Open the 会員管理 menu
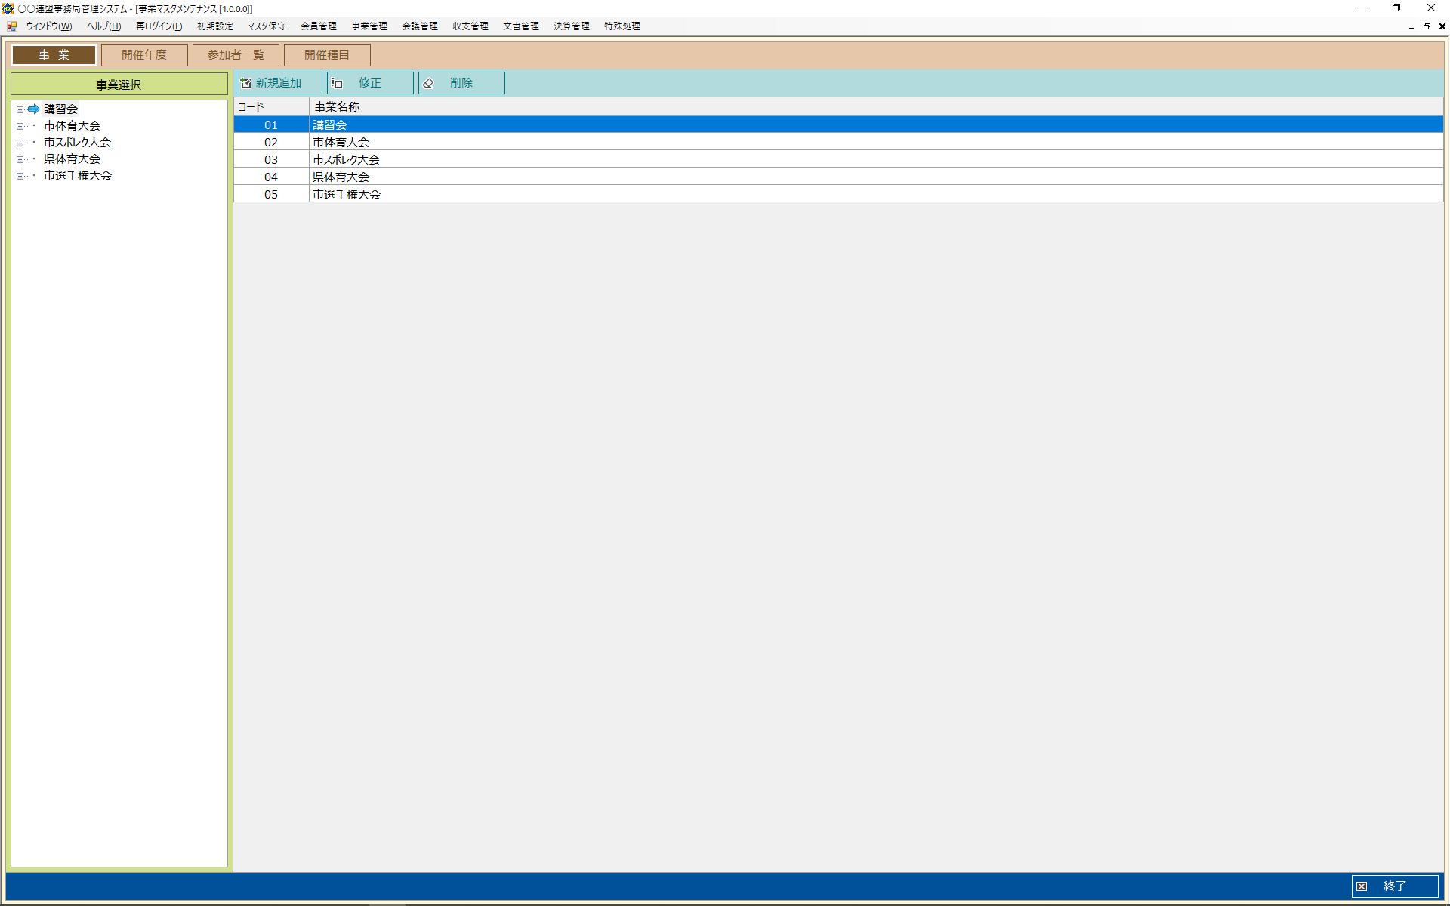The image size is (1450, 906). click(318, 26)
